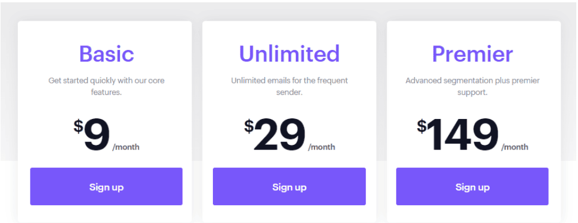This screenshot has height=223, width=578.
Task: Click the dollar sign before the 29
Action: tap(249, 126)
